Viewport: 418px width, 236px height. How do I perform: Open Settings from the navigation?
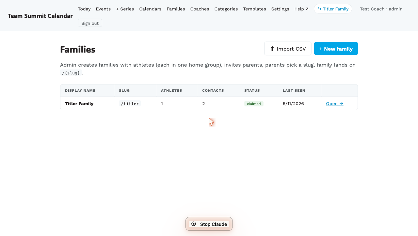(280, 9)
